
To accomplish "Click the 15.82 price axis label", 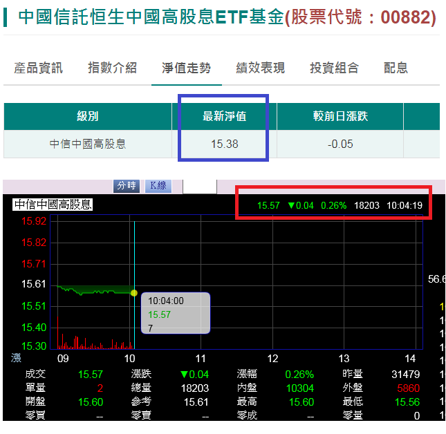I will [34, 243].
